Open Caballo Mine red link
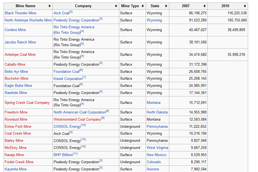The height and width of the screenshot is (172, 258). pyautogui.click(x=15, y=64)
